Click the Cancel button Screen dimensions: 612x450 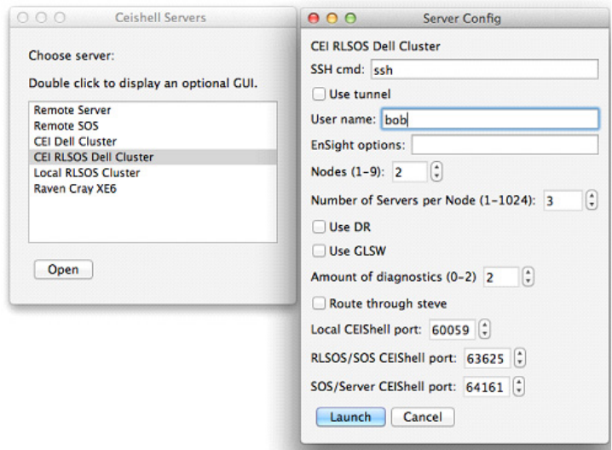[x=422, y=417]
